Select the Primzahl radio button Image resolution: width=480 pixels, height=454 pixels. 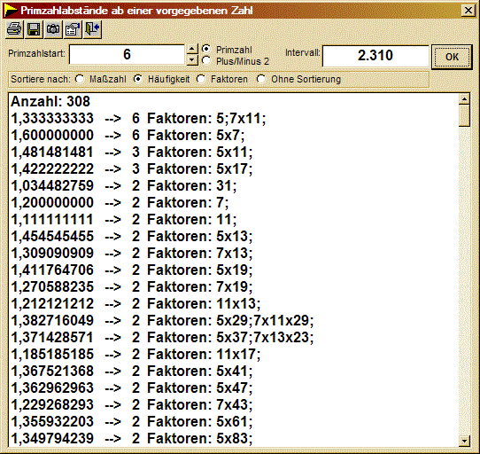(206, 49)
